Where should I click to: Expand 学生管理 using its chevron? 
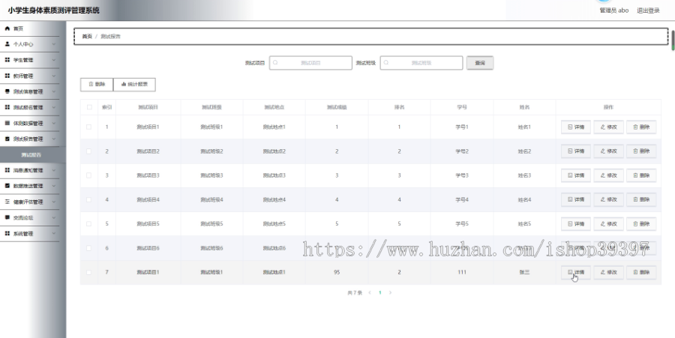(x=54, y=60)
